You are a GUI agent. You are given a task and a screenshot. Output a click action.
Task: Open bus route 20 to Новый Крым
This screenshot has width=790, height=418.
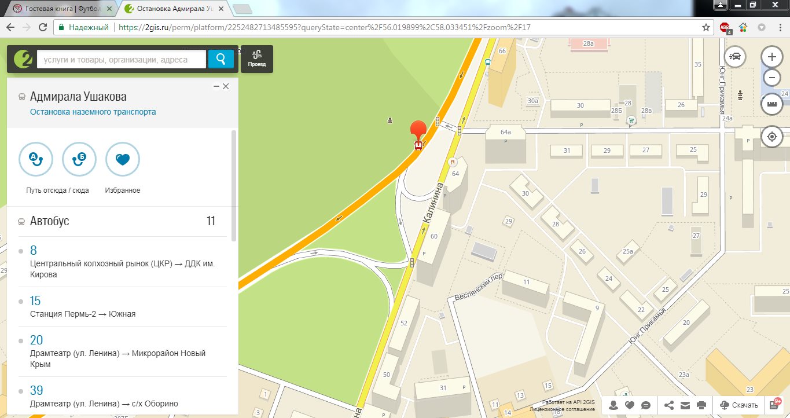pos(36,340)
